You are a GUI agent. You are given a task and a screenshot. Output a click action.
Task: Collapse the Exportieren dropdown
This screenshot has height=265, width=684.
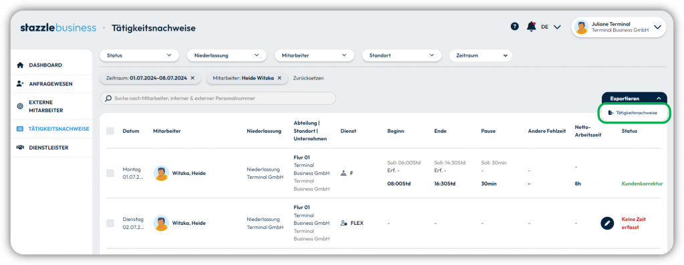point(635,99)
